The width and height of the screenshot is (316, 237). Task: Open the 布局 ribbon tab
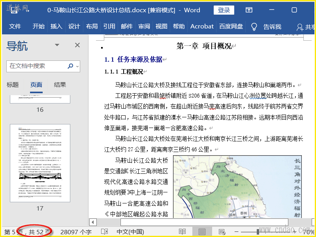tap(92, 26)
